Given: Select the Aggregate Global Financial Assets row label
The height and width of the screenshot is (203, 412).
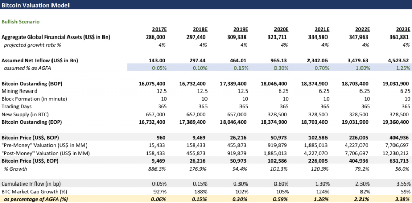Looking at the screenshot, I should (56, 37).
